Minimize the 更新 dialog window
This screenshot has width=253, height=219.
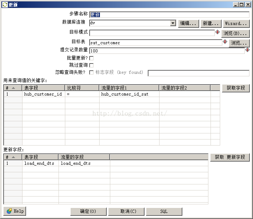click(236, 5)
